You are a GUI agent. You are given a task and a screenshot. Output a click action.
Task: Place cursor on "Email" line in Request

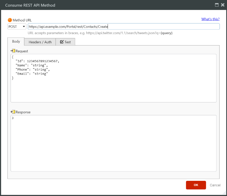click(31, 74)
